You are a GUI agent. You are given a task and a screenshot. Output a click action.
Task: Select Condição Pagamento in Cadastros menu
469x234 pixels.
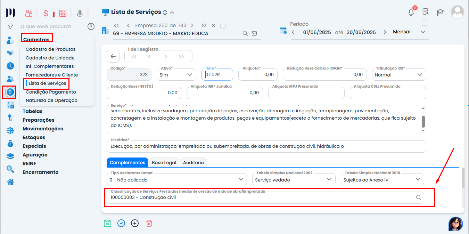coord(51,92)
